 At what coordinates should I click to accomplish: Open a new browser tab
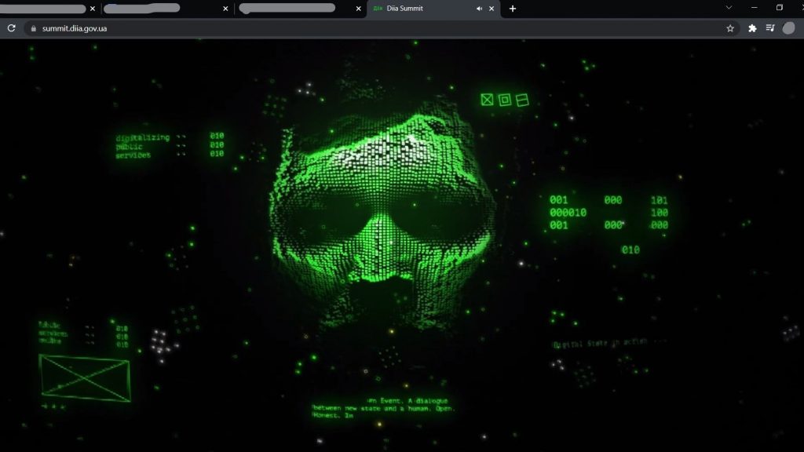click(512, 9)
